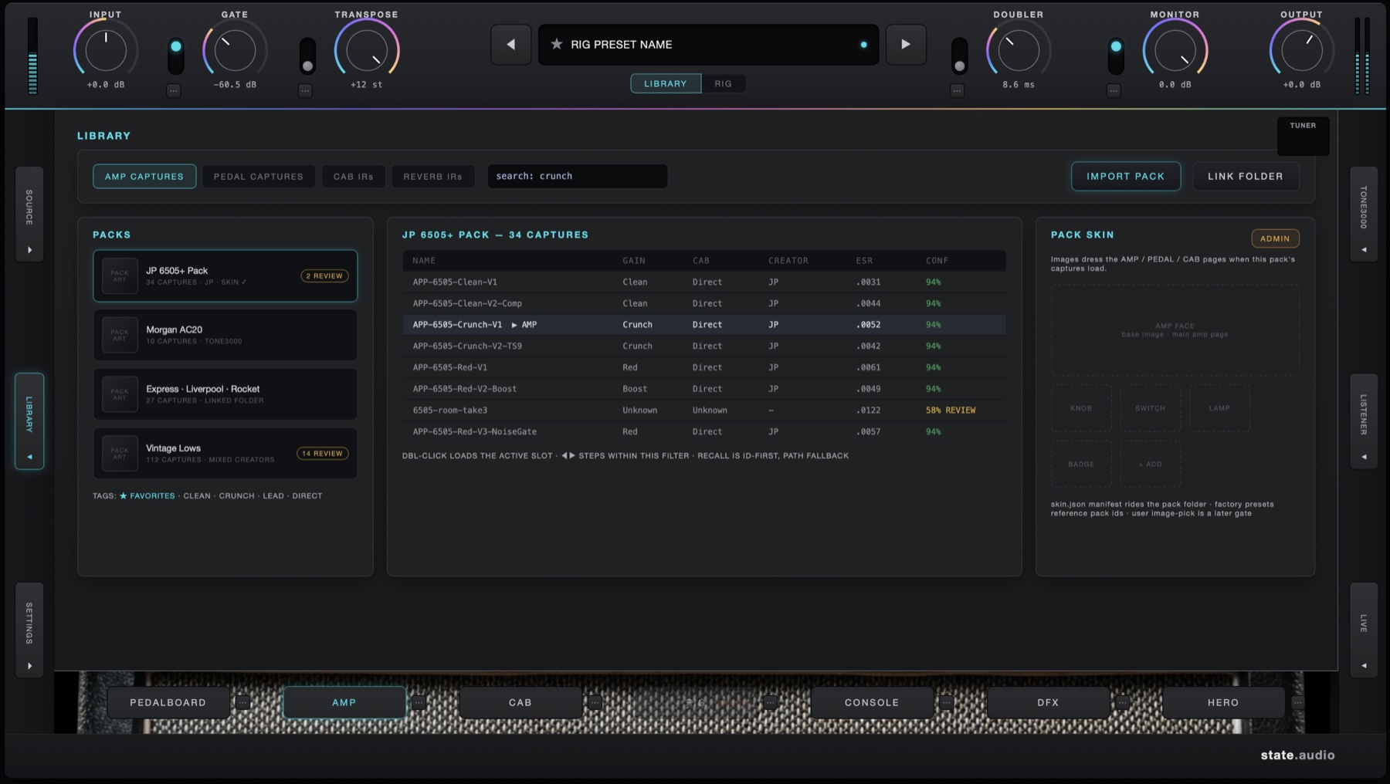Expand the LISTENER side panel
This screenshot has height=784, width=1390.
tap(1364, 421)
